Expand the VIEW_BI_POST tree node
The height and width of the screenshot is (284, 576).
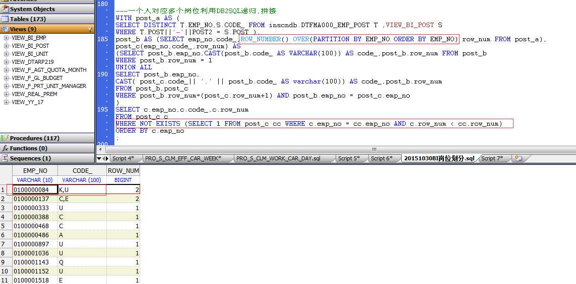(6, 46)
